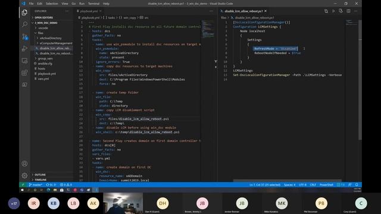Open Accounts icon in activity bar
The image size is (381, 214).
pyautogui.click(x=24, y=163)
